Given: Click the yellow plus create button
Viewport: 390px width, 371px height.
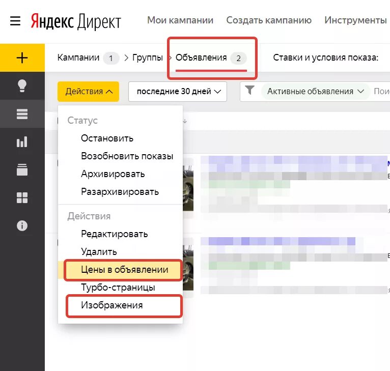Looking at the screenshot, I should pos(22,58).
